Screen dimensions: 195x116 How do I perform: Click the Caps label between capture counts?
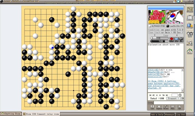coord(166,35)
